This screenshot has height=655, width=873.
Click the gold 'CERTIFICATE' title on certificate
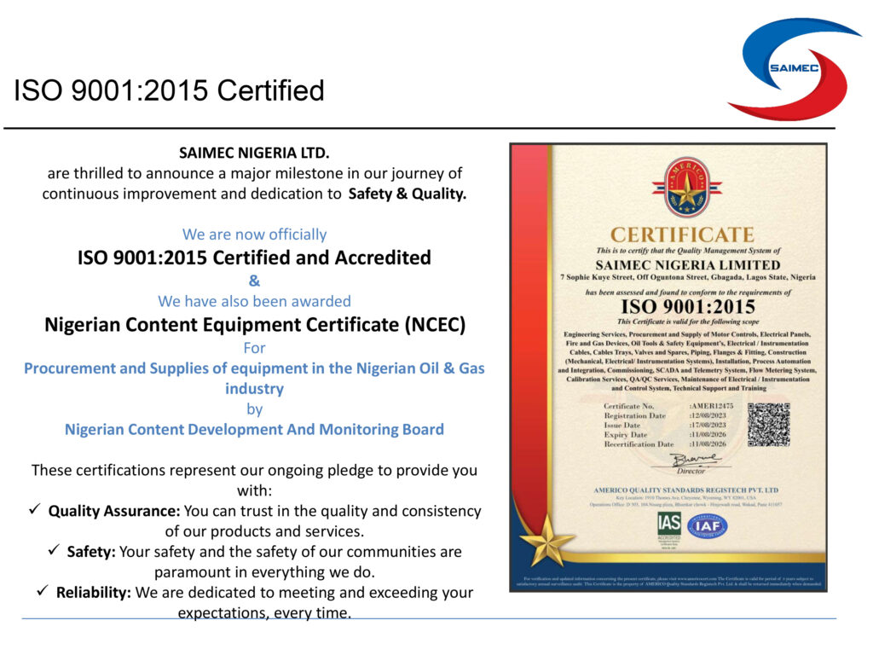pos(682,235)
